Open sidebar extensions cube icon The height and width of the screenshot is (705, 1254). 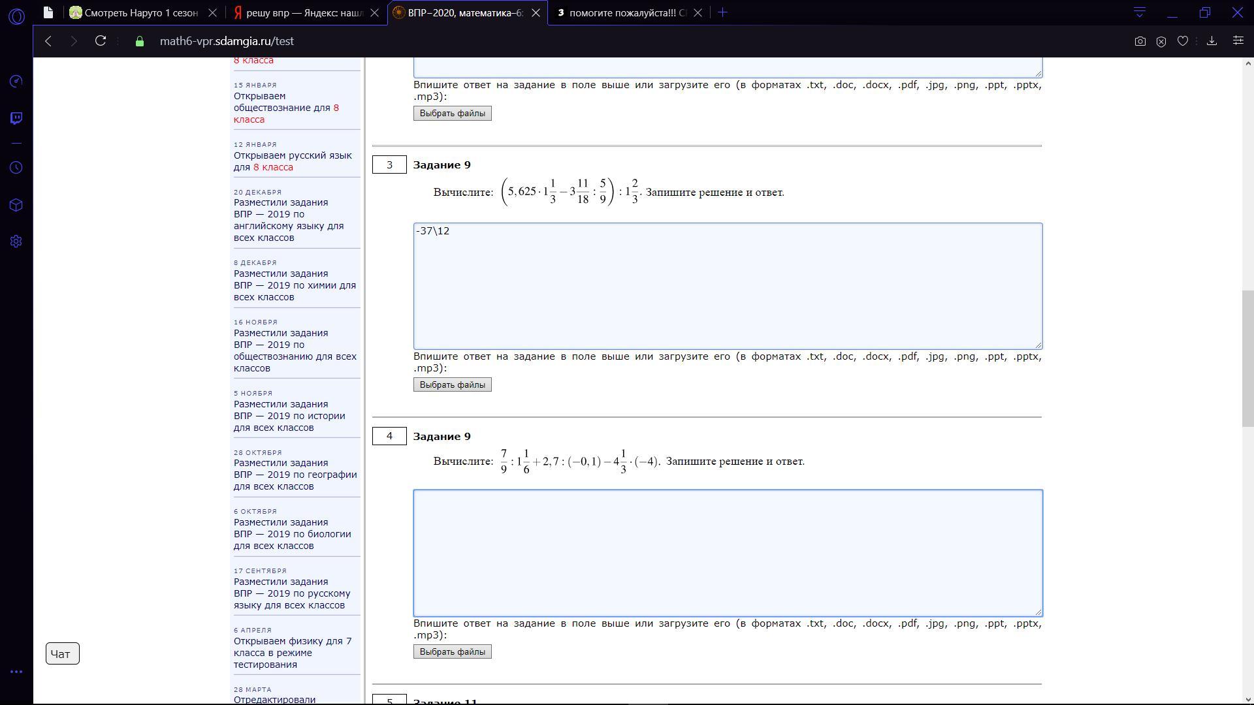(x=16, y=205)
